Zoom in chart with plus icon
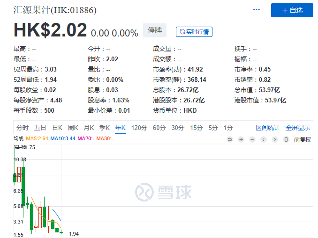The width and height of the screenshot is (318, 238). point(241,139)
